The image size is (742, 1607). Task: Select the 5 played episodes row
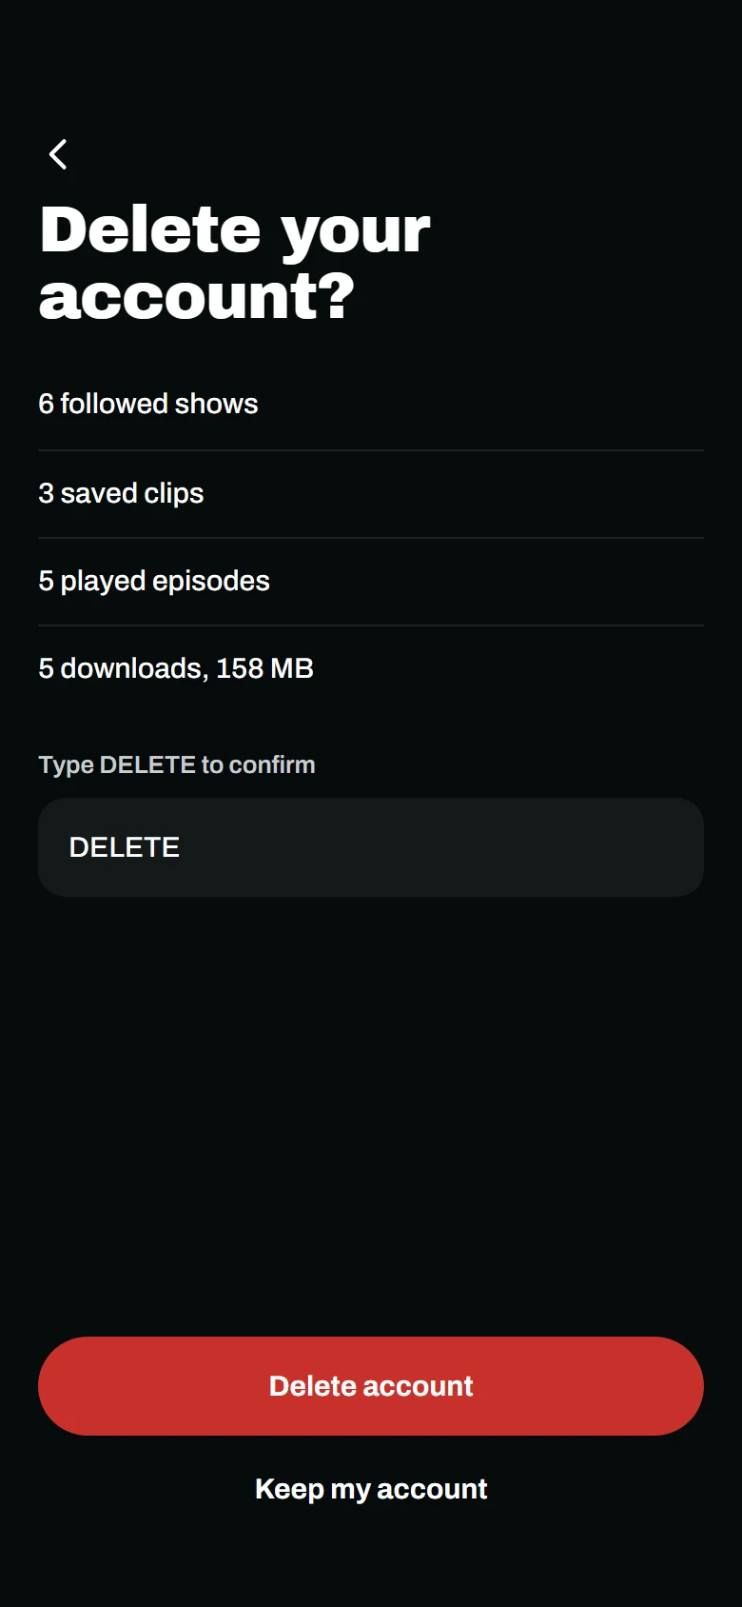(371, 581)
